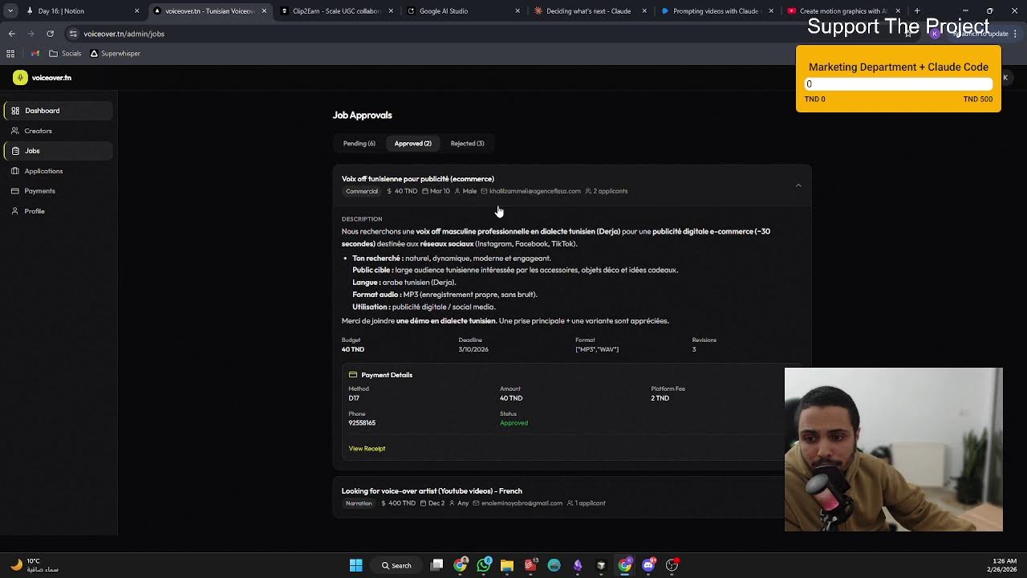
Task: Open the View Receipt link
Action: 367,449
